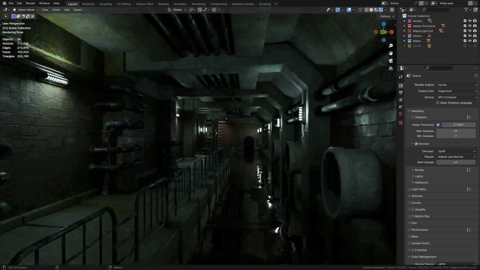Click the Options button in viewport
This screenshot has width=480, height=270.
387,16
